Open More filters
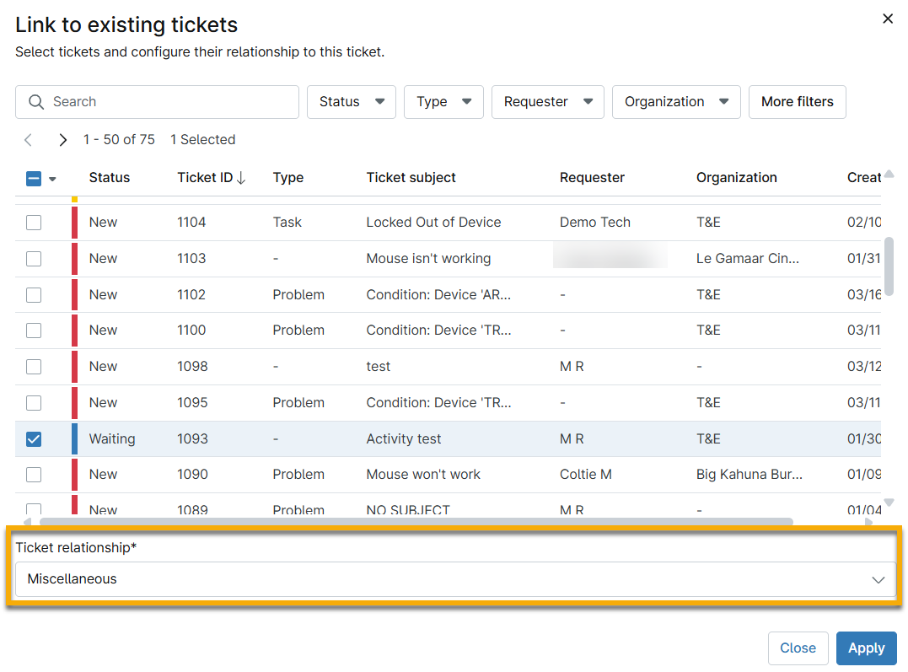 coord(797,102)
